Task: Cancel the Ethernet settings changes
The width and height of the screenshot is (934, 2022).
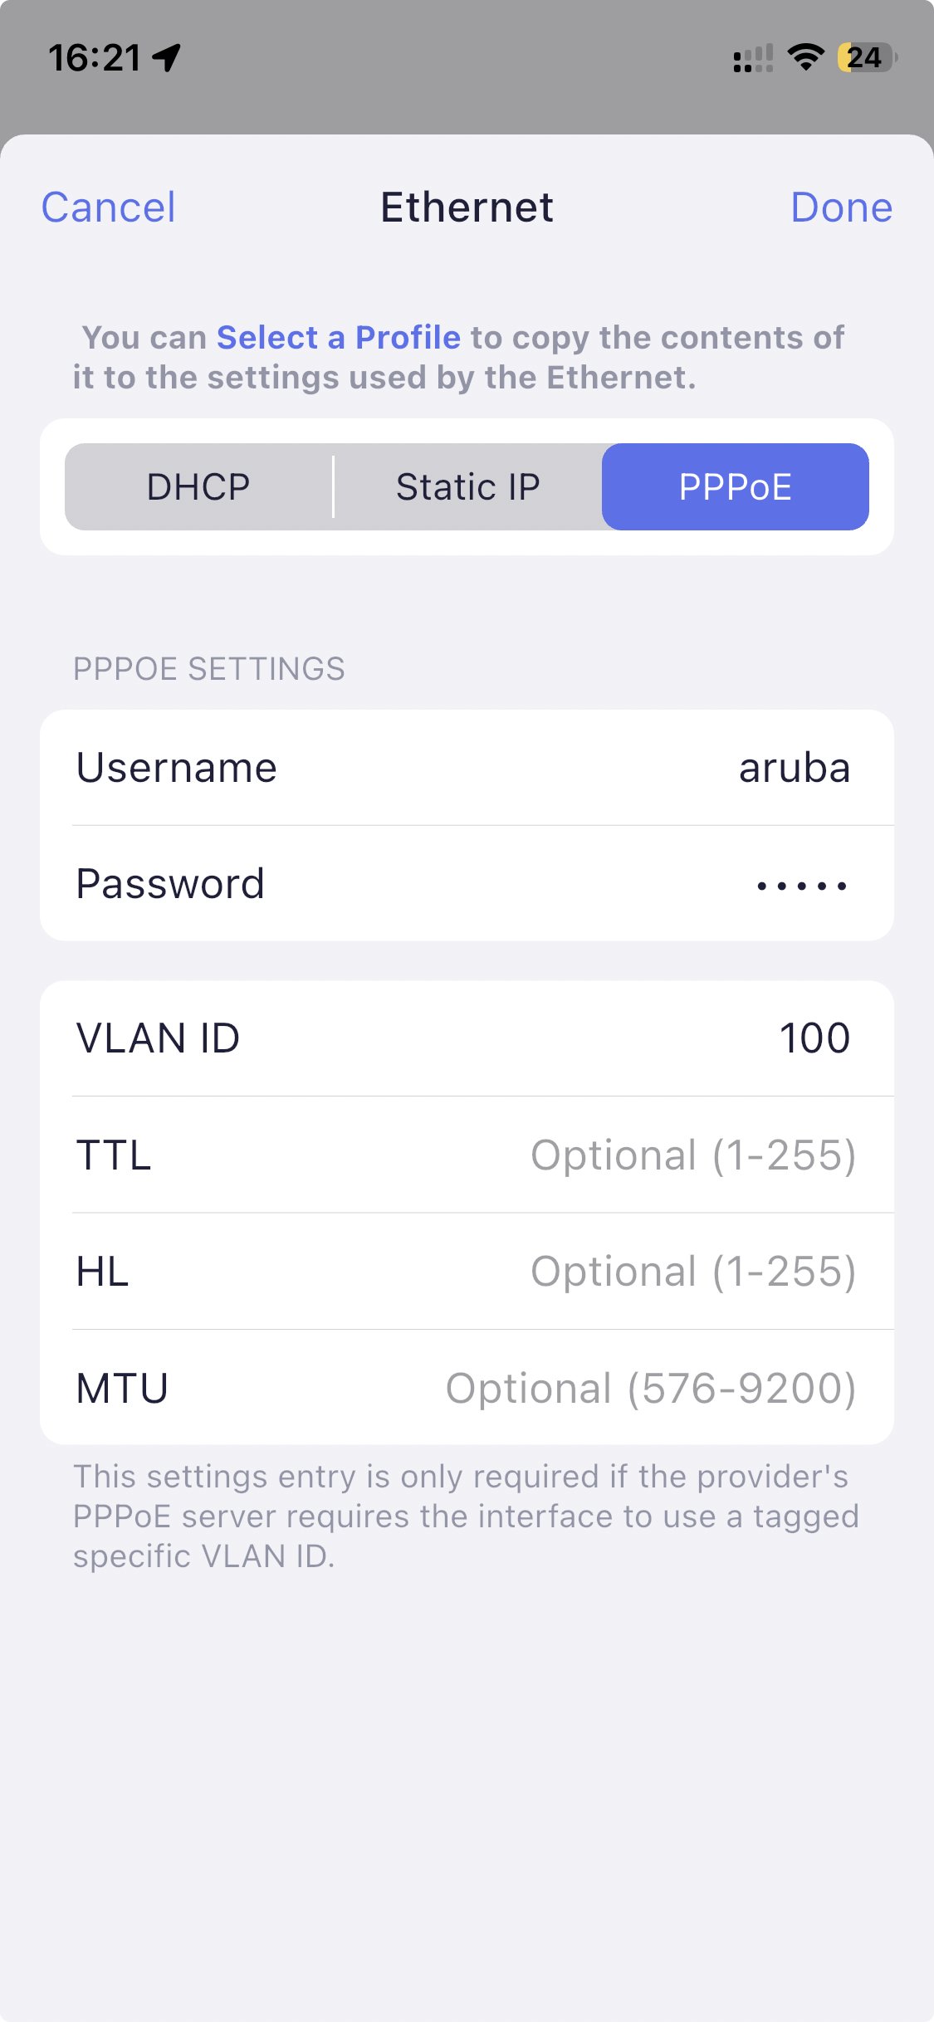Action: pyautogui.click(x=109, y=208)
